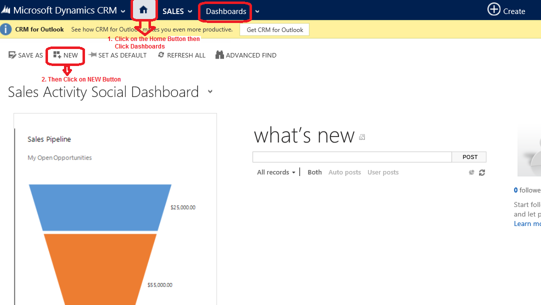The height and width of the screenshot is (305, 541).
Task: Click the Set As Default pin icon
Action: pos(92,54)
